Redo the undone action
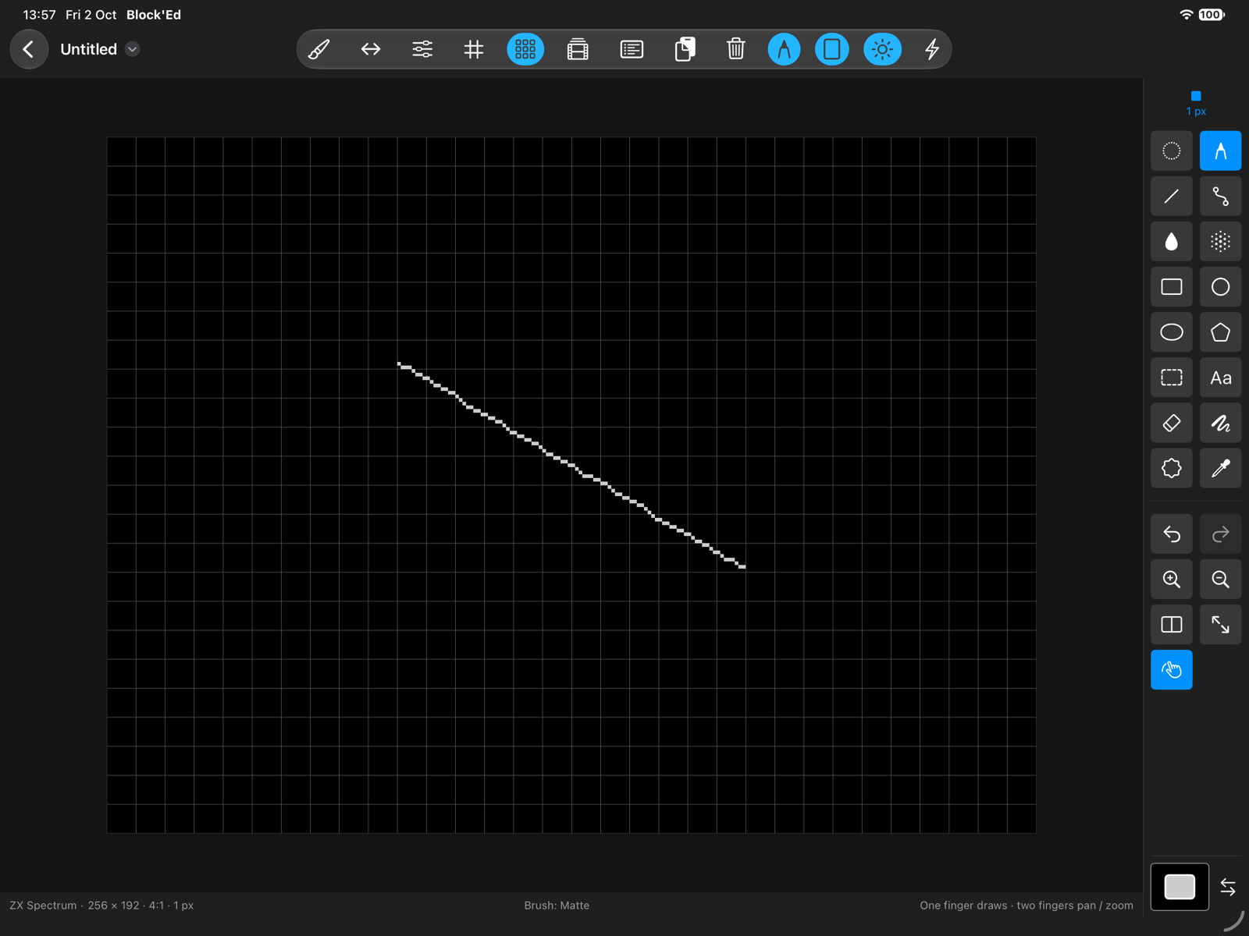Image resolution: width=1249 pixels, height=936 pixels. point(1220,534)
